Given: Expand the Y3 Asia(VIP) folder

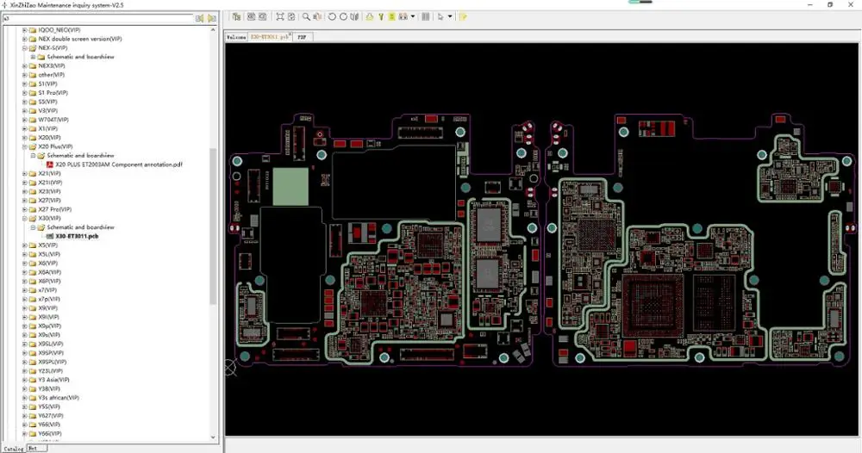Looking at the screenshot, I should [25, 380].
